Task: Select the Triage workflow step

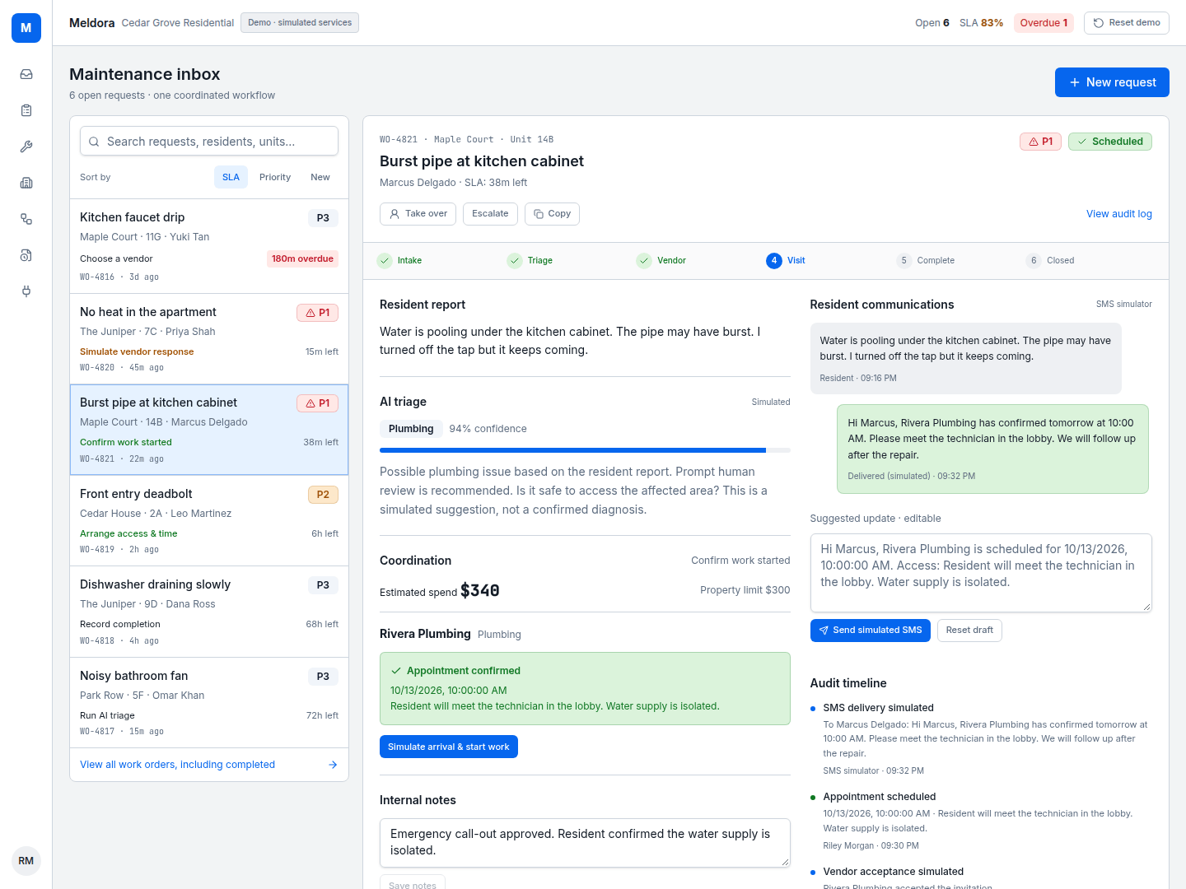Action: (530, 260)
